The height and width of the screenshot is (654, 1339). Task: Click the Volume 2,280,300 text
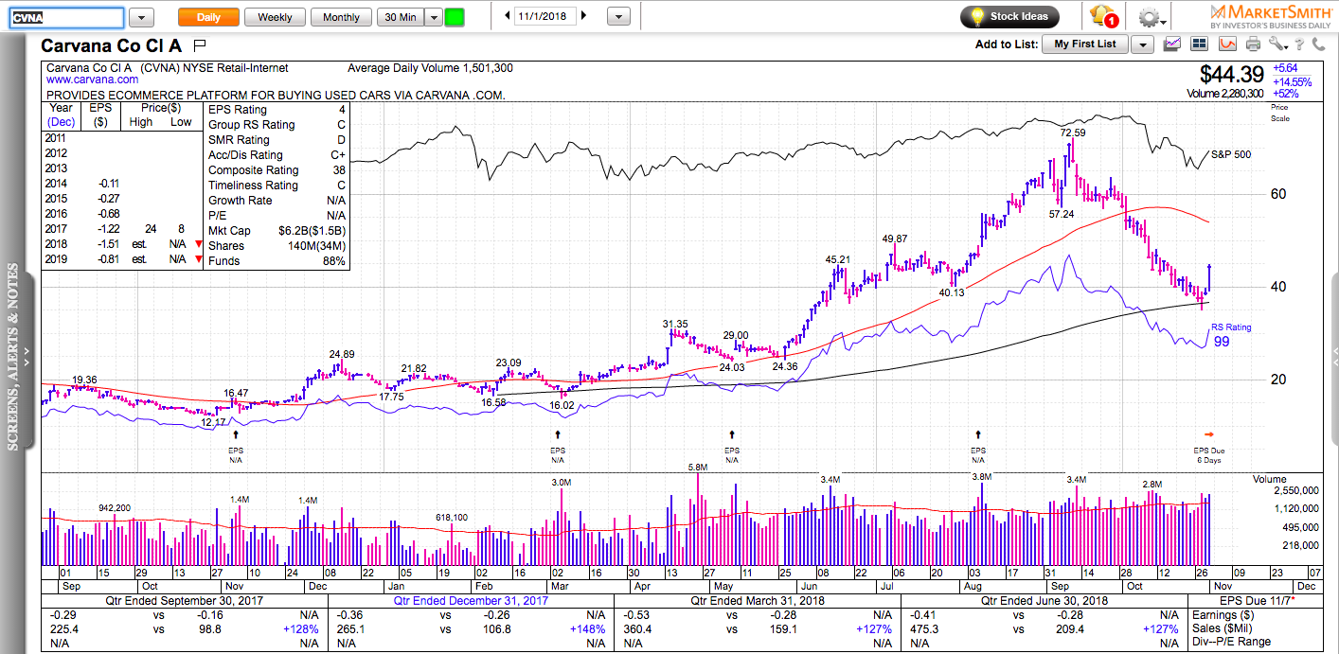1224,94
